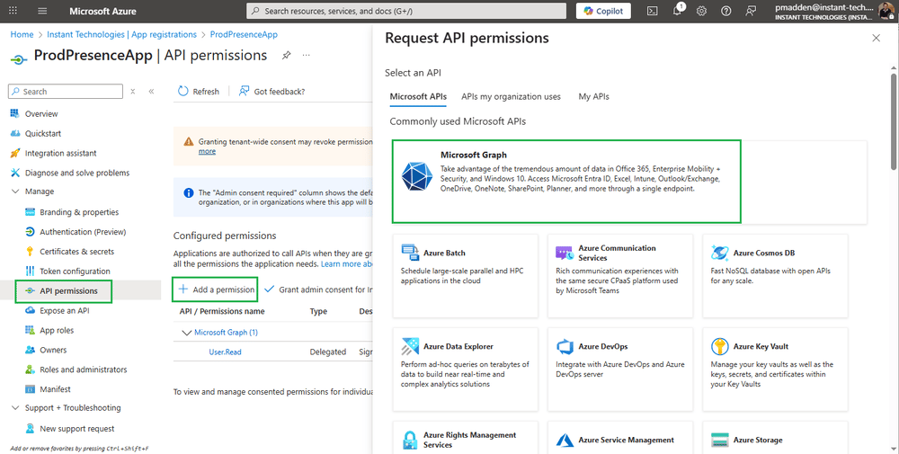Click the Delegated type cell
The height and width of the screenshot is (454, 899).
[x=328, y=352]
